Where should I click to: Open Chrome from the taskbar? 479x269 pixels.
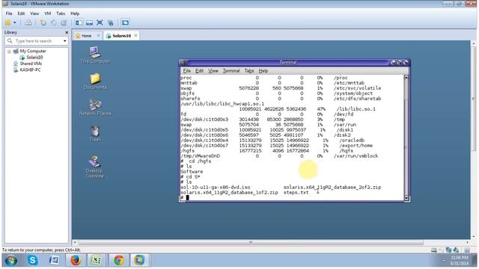(119, 261)
